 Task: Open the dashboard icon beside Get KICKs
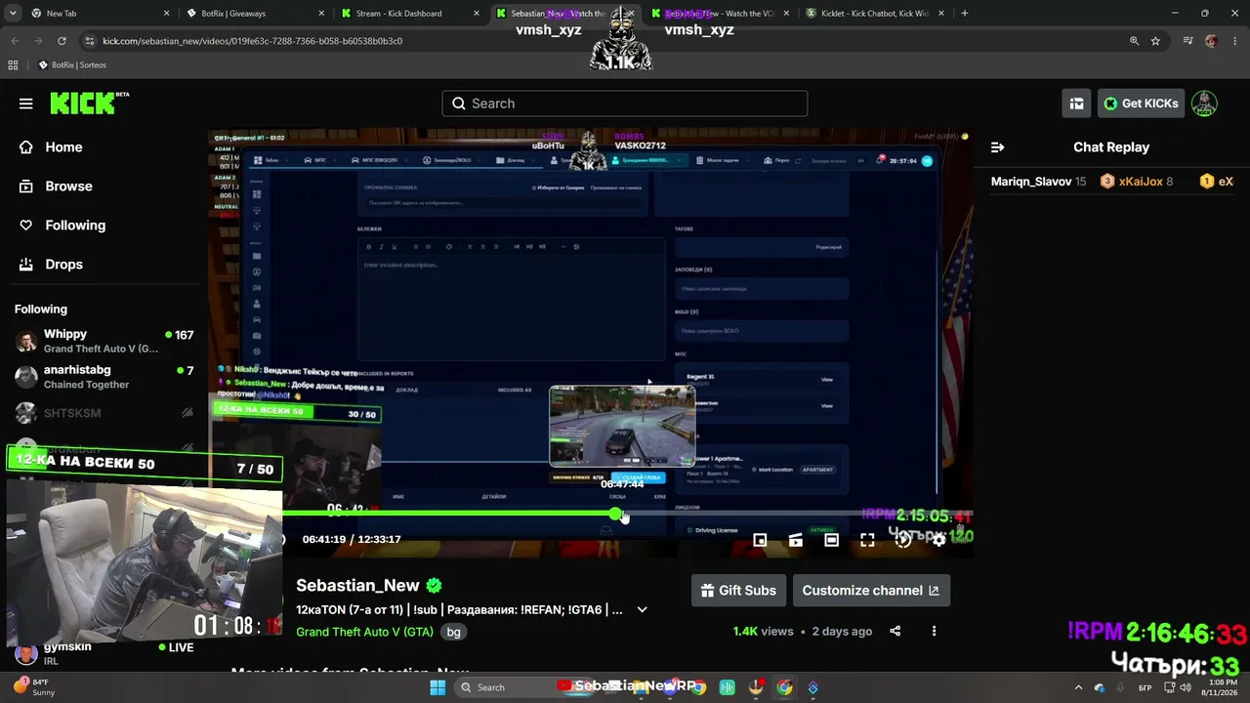[x=1076, y=103]
